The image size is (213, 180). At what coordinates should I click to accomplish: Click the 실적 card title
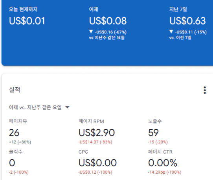coord(15,90)
